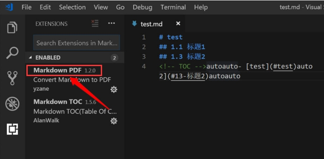Click the window title test.md - Visual
This screenshot has height=159, width=324.
pos(302,7)
